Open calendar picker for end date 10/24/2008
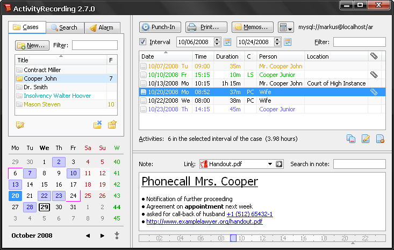The image size is (394, 250). click(x=288, y=42)
